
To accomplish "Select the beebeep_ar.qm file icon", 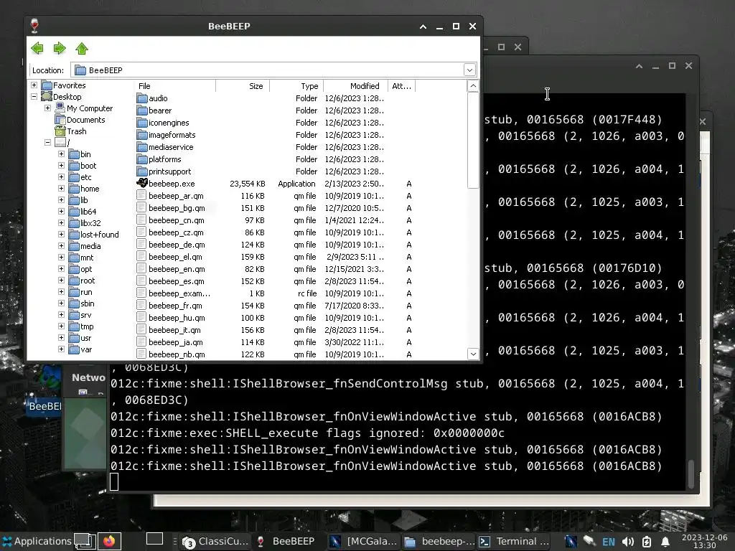I will [x=141, y=195].
